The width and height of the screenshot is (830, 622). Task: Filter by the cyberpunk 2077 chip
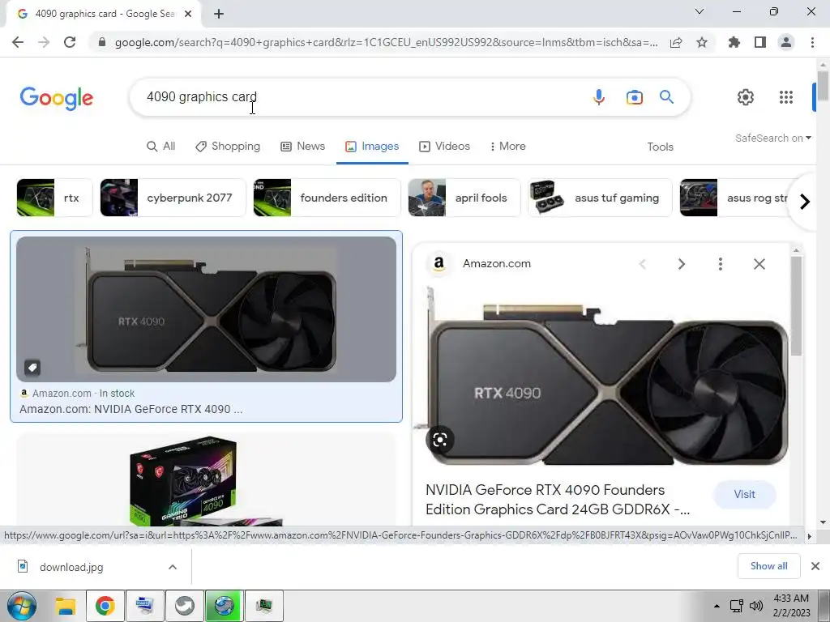(x=173, y=198)
